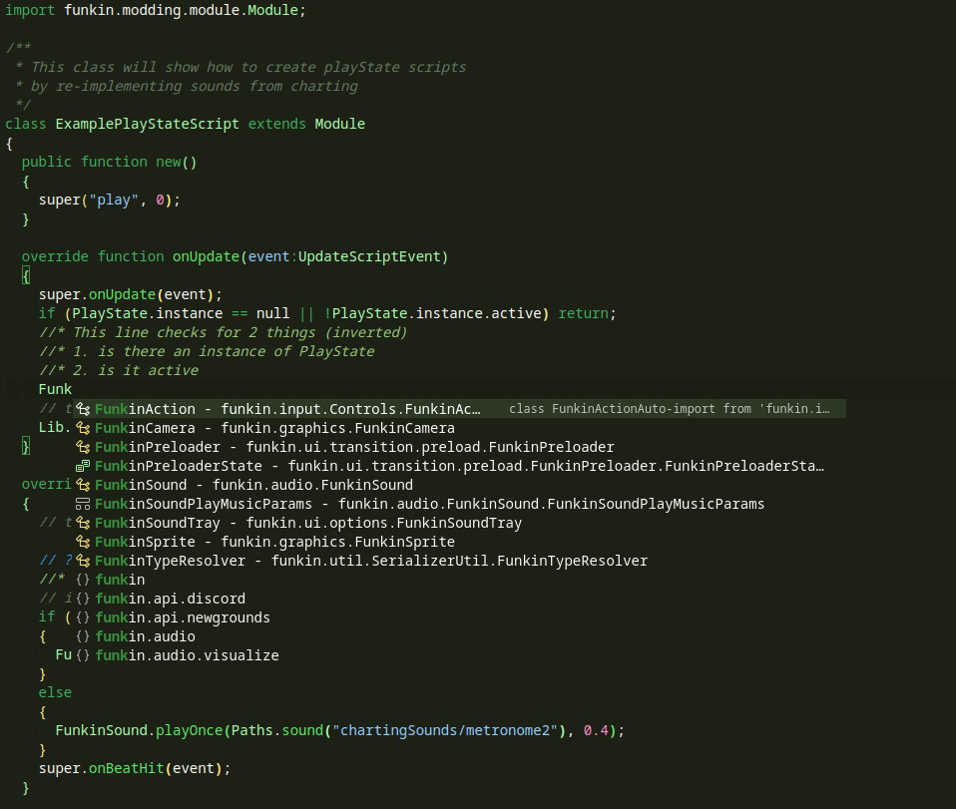Click the class icon beside FunkinPreloader

pos(84,446)
